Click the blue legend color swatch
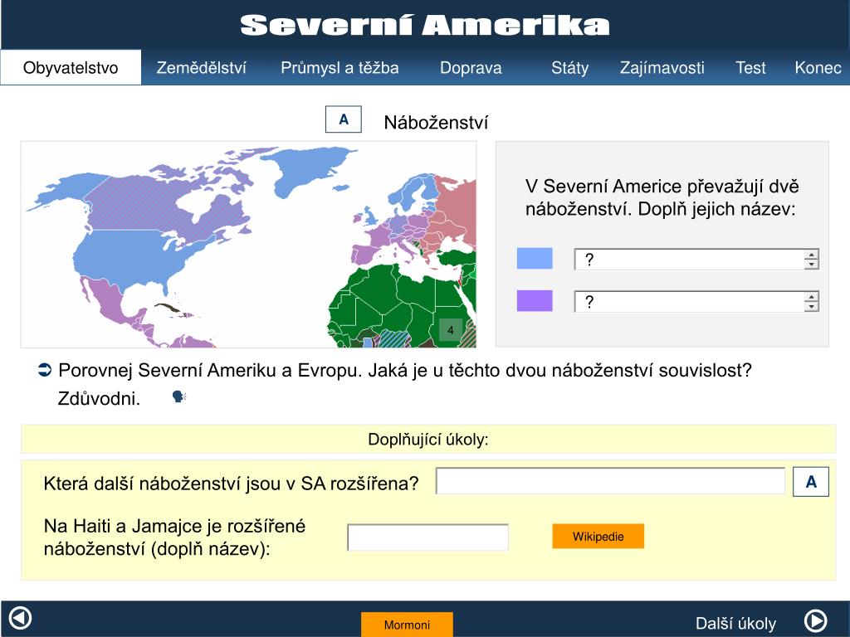The image size is (850, 637). tap(535, 259)
